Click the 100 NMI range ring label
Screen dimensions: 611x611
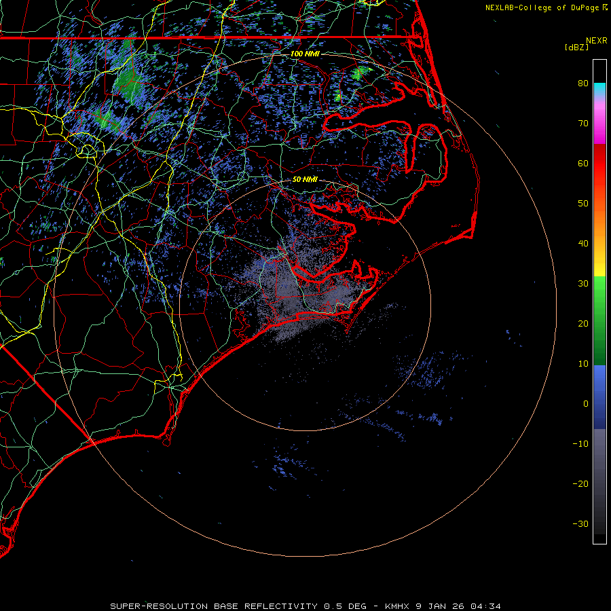[305, 54]
